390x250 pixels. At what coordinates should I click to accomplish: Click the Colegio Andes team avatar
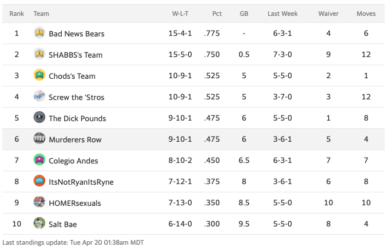point(39,160)
